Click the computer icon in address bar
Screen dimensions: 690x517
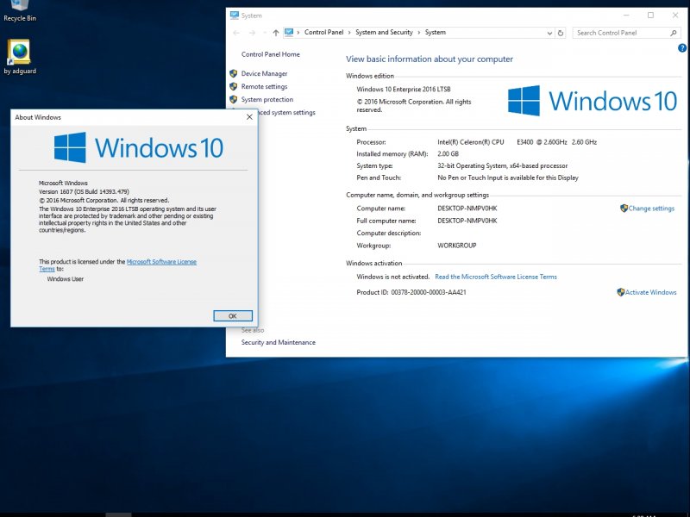(289, 32)
